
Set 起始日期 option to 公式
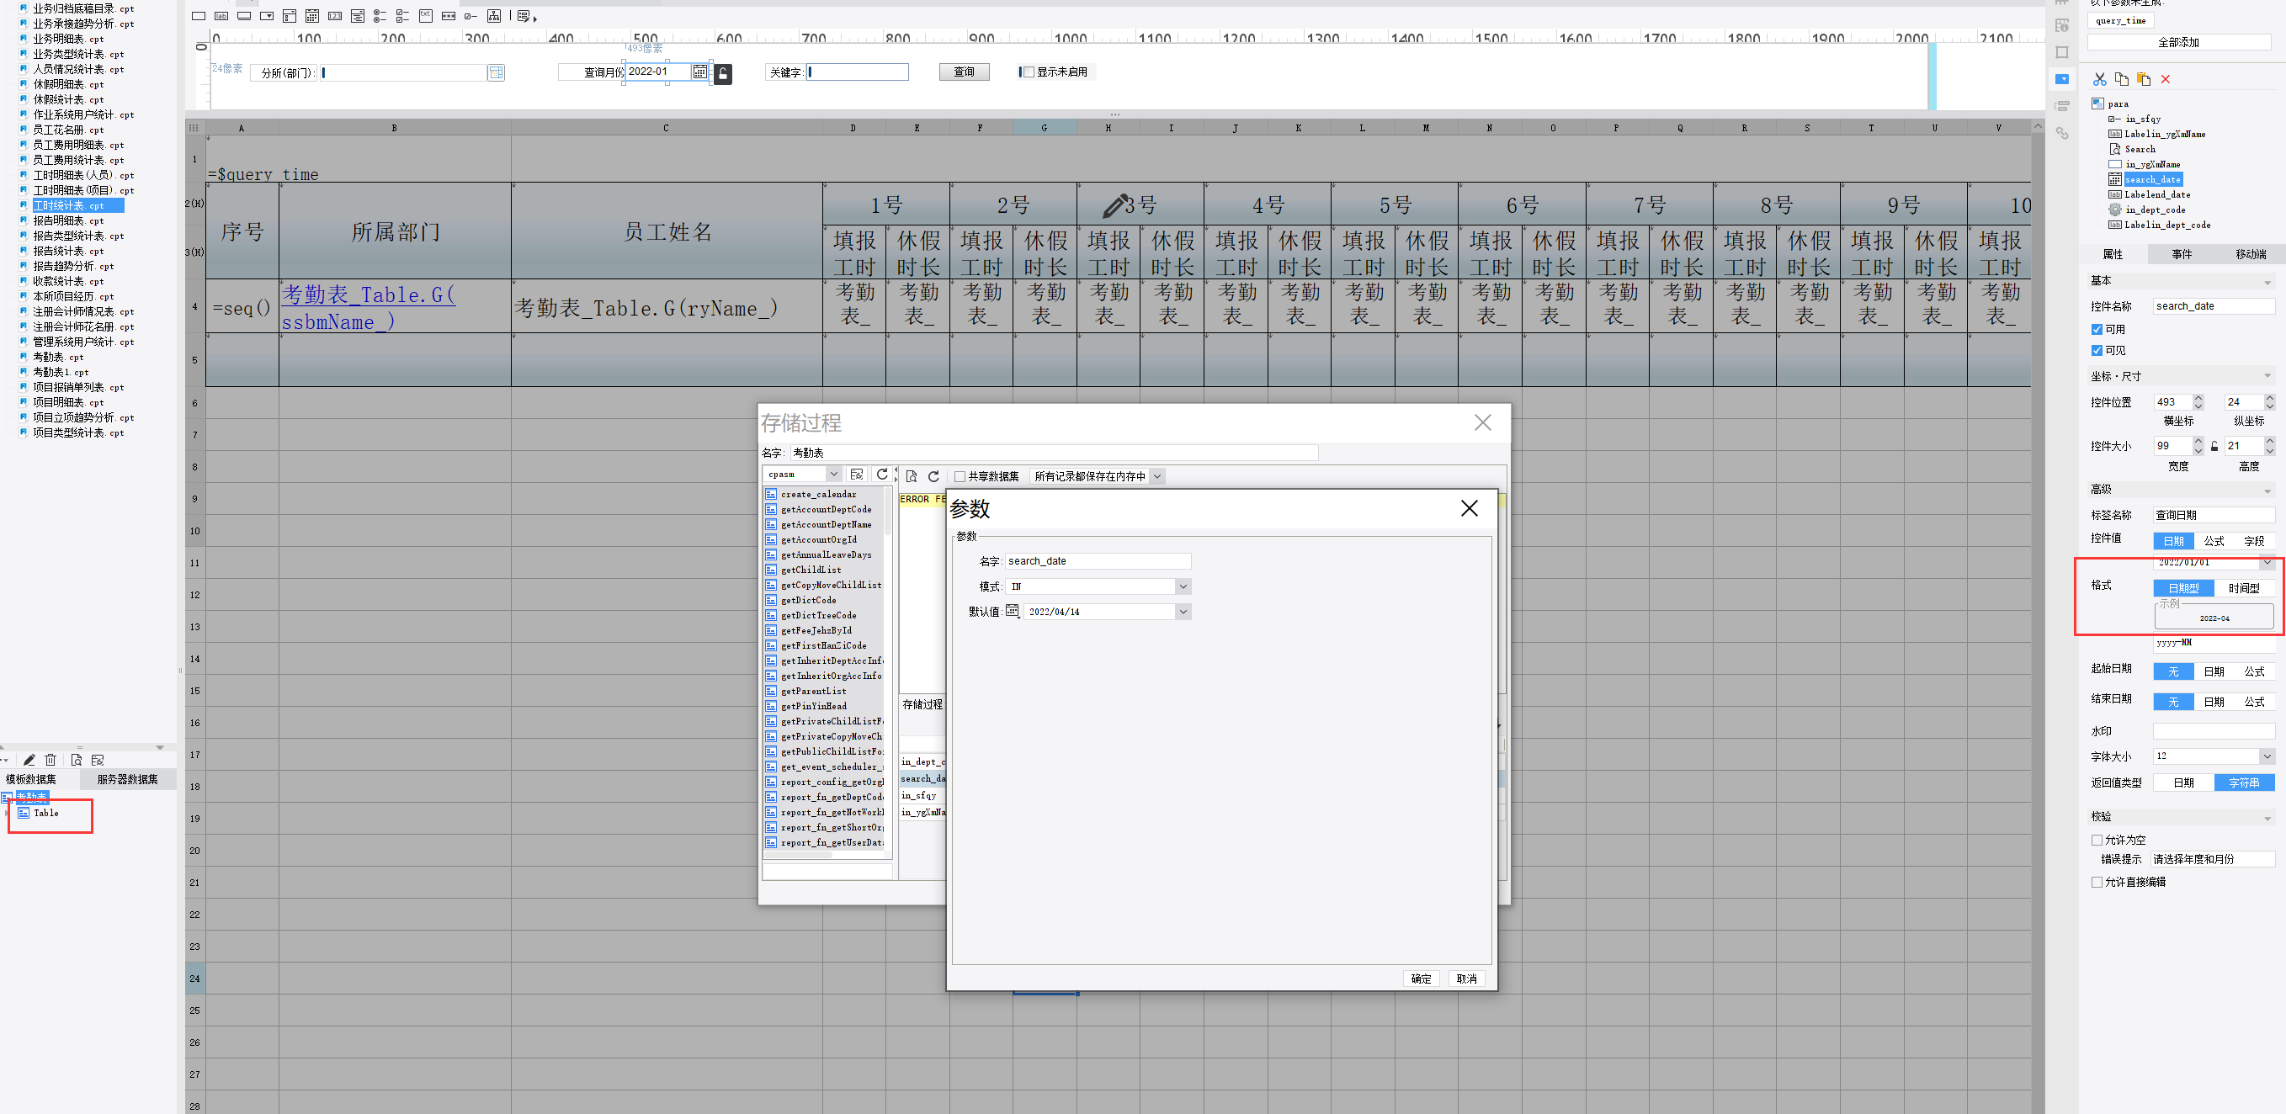tap(2254, 671)
